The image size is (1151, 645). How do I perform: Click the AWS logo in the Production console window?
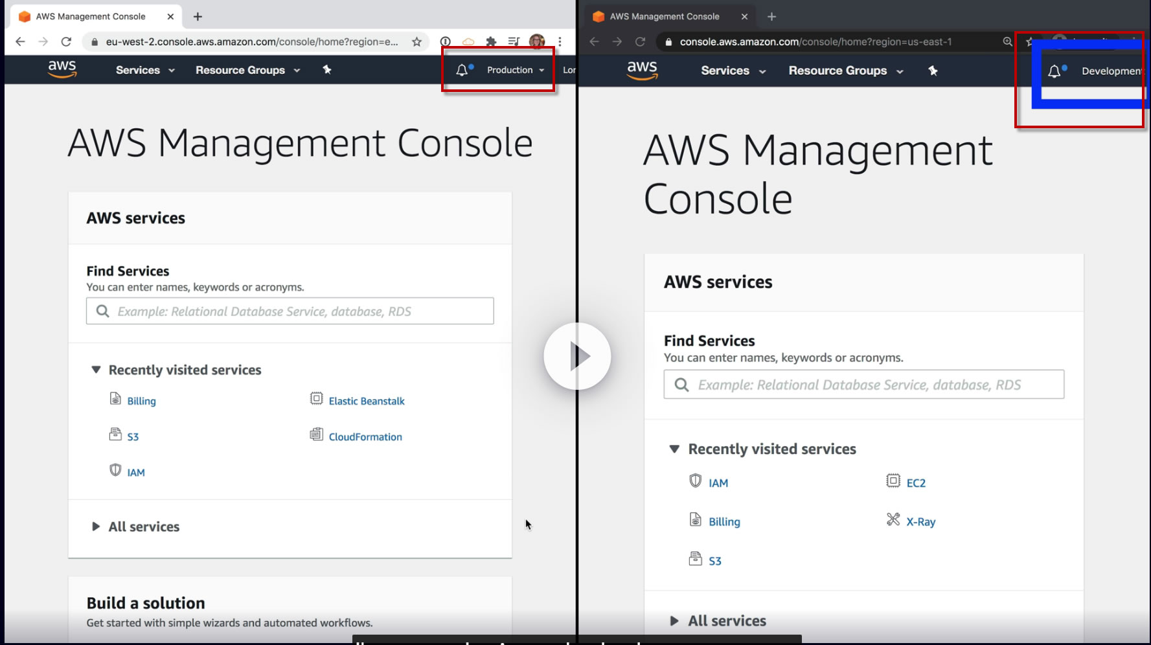pos(62,69)
